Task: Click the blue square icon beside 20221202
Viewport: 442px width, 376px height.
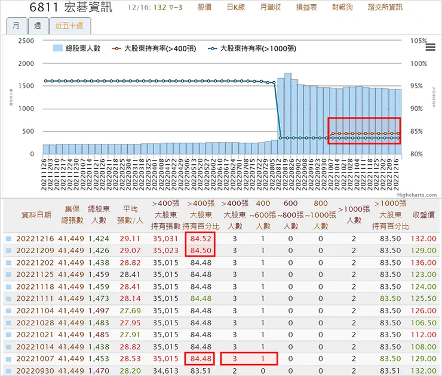Action: [9, 263]
